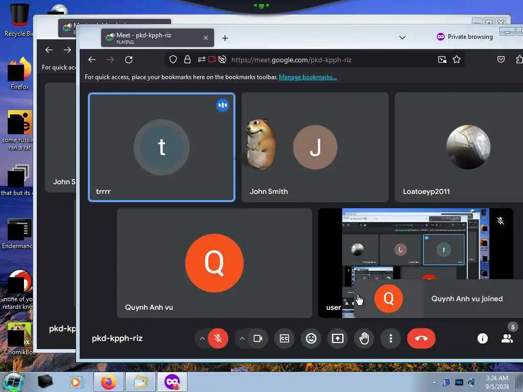Image resolution: width=523 pixels, height=392 pixels.
Task: Open audio settings chevron beside microphone
Action: [202, 338]
